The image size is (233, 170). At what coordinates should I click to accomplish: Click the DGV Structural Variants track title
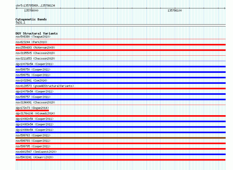[x=37, y=33]
